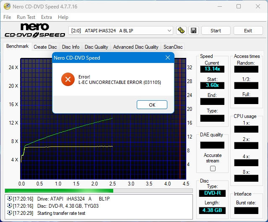Image resolution: width=268 pixels, height=222 pixels.
Task: Switch to the Disc Quality tab
Action: coord(96,47)
